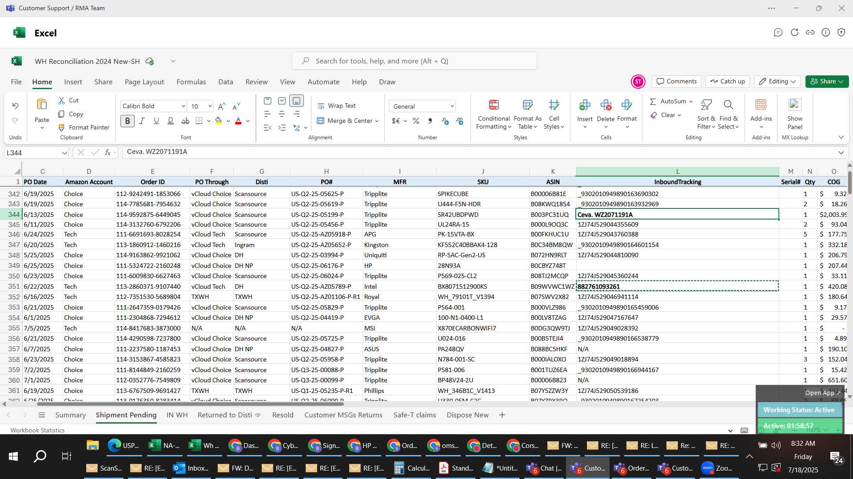Switch to the Safe-T claims sheet
Viewport: 853px width, 479px height.
(x=415, y=415)
